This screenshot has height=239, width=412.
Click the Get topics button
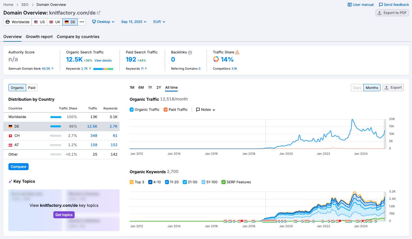(64, 215)
